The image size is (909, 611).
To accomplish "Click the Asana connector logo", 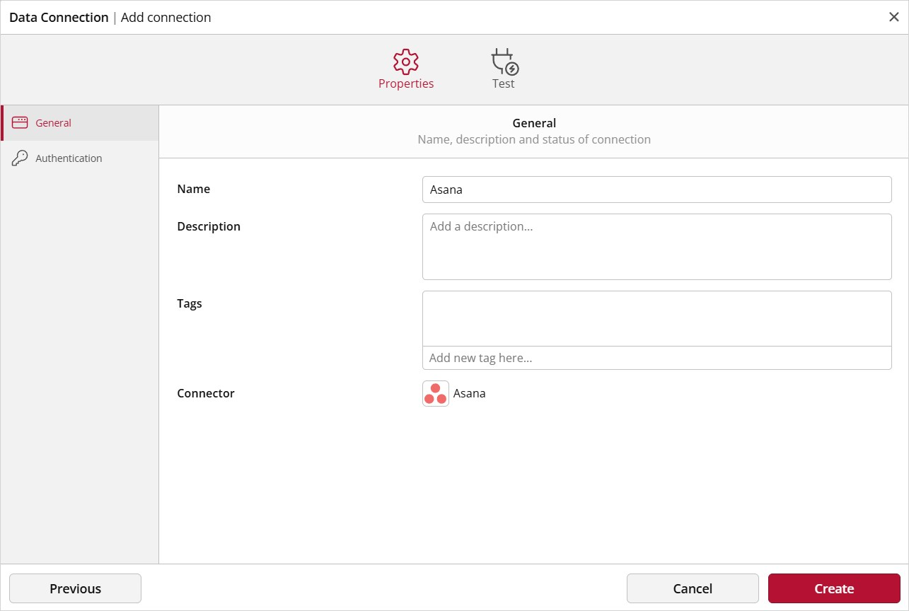I will pyautogui.click(x=436, y=394).
